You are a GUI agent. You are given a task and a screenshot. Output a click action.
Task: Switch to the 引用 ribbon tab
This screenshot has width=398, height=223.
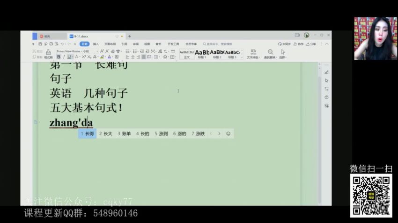click(124, 44)
